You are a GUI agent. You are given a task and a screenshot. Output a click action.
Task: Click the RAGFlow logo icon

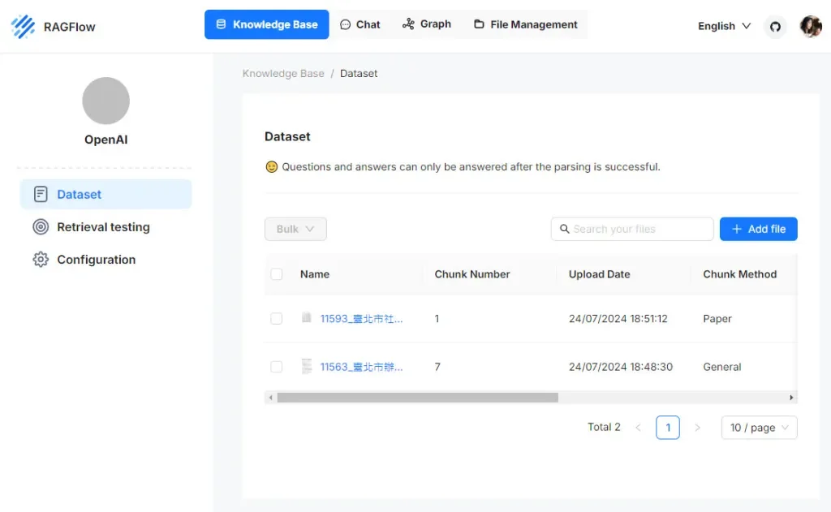pos(23,27)
